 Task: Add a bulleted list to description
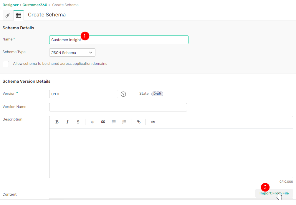114,122
